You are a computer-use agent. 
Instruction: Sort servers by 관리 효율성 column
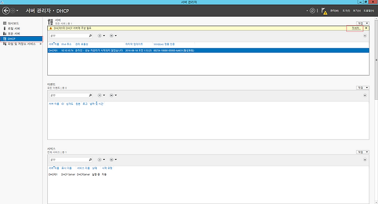82,45
